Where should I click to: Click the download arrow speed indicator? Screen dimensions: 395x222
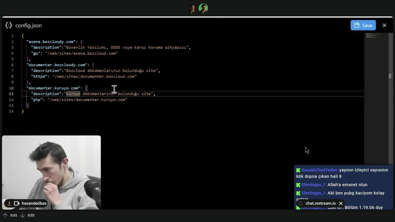coord(22,215)
